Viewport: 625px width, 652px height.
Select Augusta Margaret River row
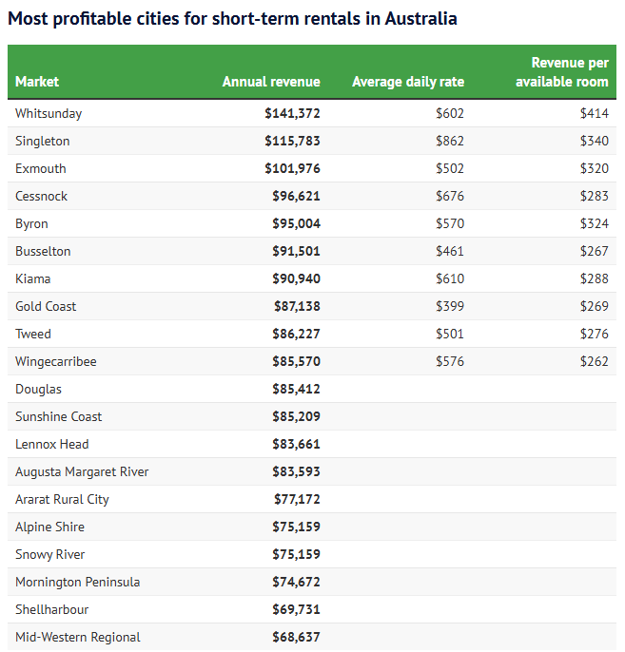[82, 471]
